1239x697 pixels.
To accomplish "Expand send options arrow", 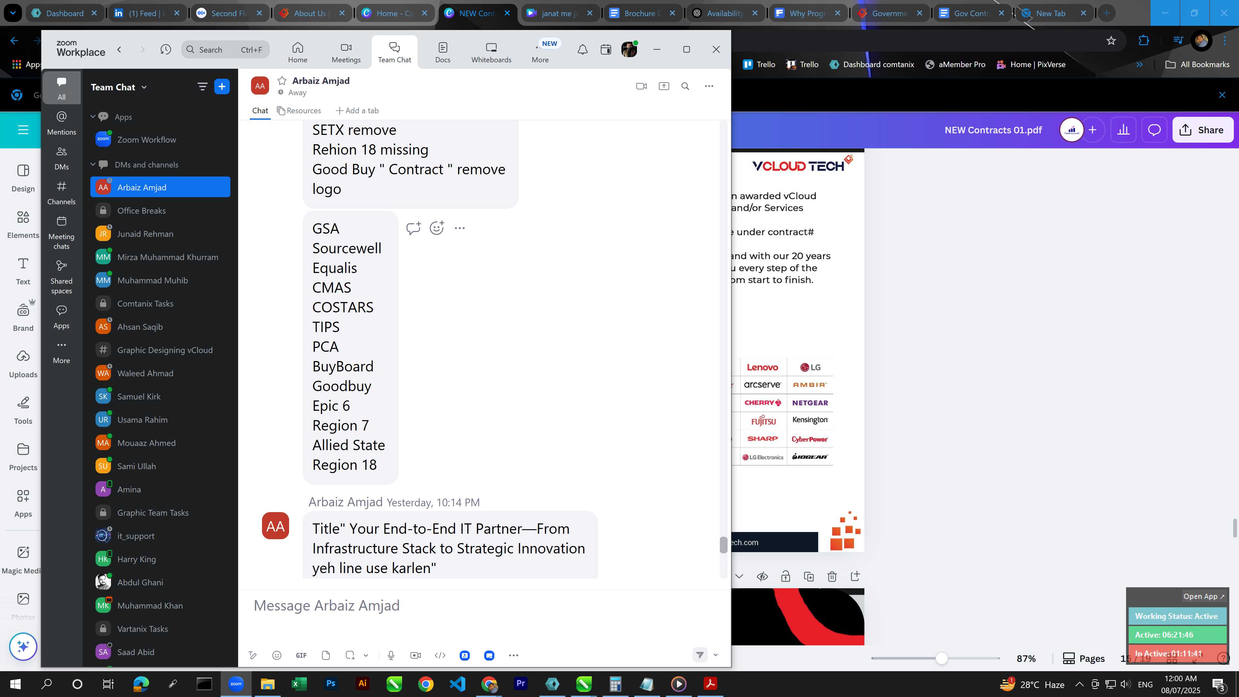I will point(716,655).
